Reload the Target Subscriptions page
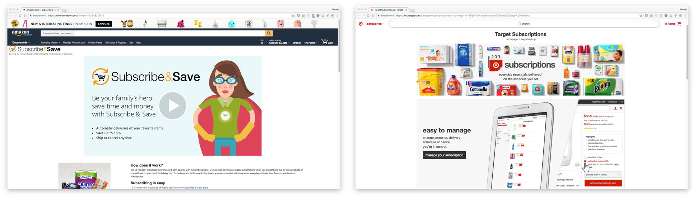Viewport: 696px width, 205px height. pos(368,16)
